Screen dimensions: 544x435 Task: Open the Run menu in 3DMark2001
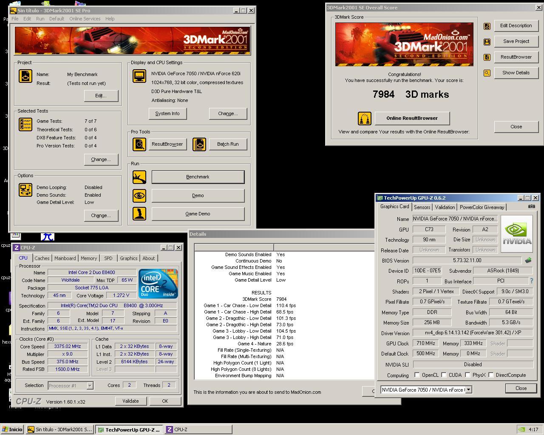[x=40, y=19]
